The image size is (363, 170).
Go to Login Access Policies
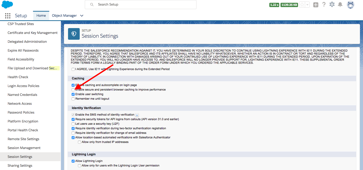[23, 86]
